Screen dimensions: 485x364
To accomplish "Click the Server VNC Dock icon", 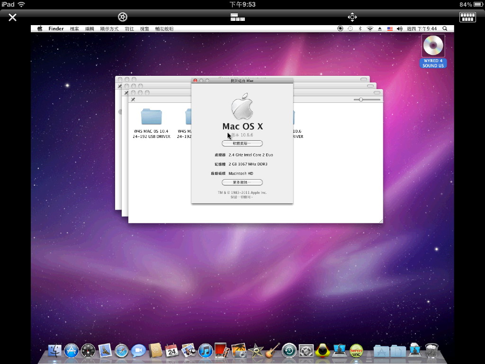I will [356, 351].
